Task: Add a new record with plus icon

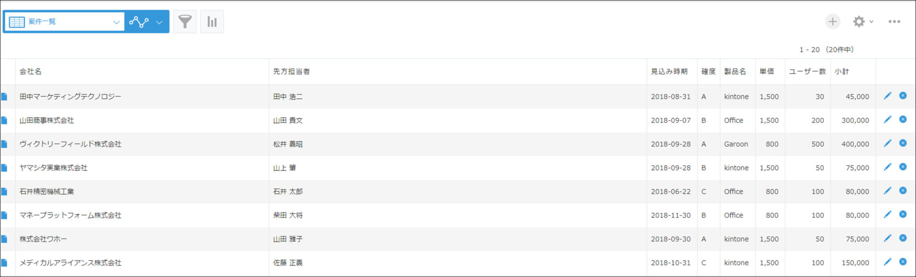Action: 833,21
